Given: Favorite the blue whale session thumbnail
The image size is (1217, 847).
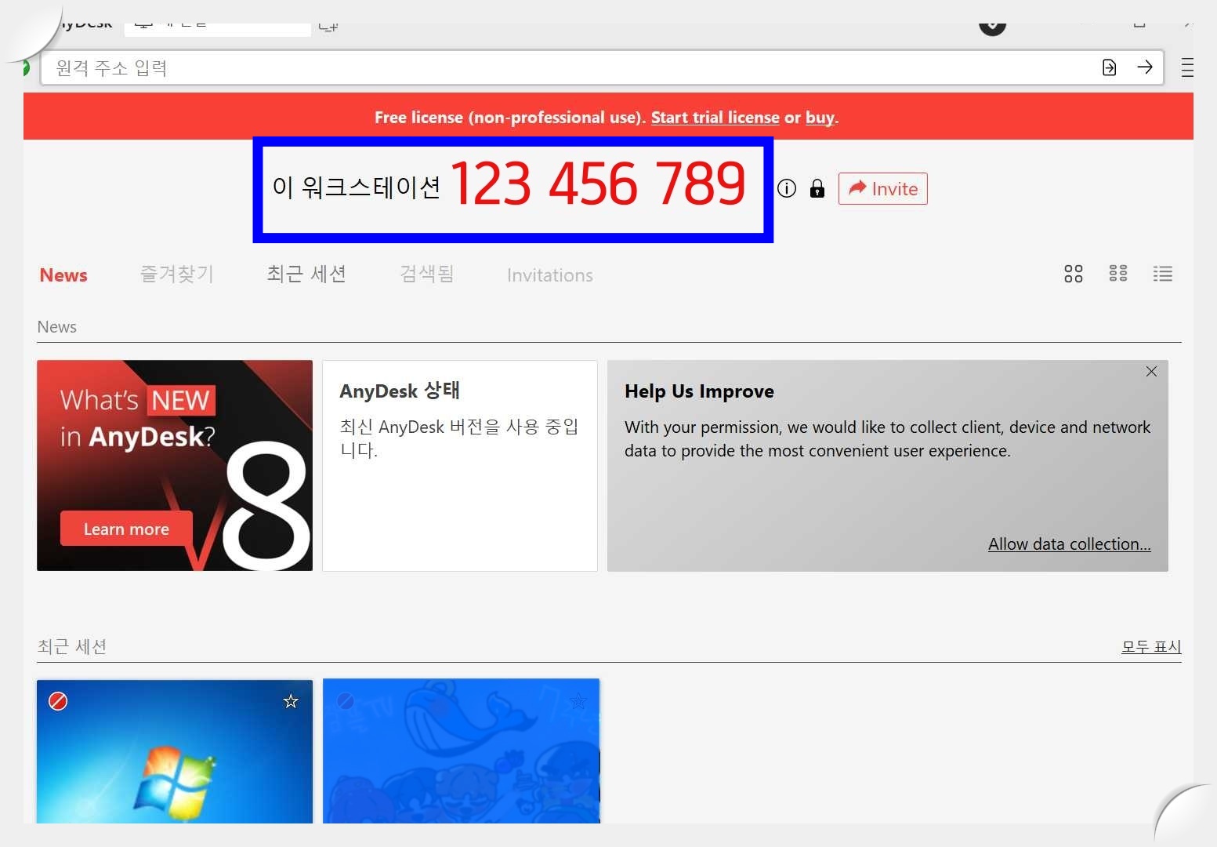Looking at the screenshot, I should 578,701.
